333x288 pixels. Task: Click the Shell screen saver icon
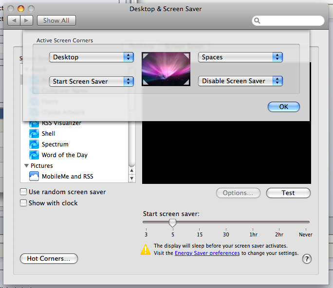pyautogui.click(x=34, y=133)
